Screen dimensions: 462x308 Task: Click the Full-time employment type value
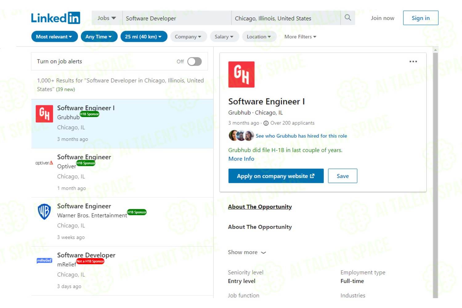(352, 281)
